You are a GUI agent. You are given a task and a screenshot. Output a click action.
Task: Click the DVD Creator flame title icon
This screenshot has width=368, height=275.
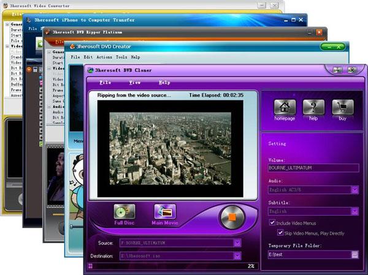click(x=72, y=47)
